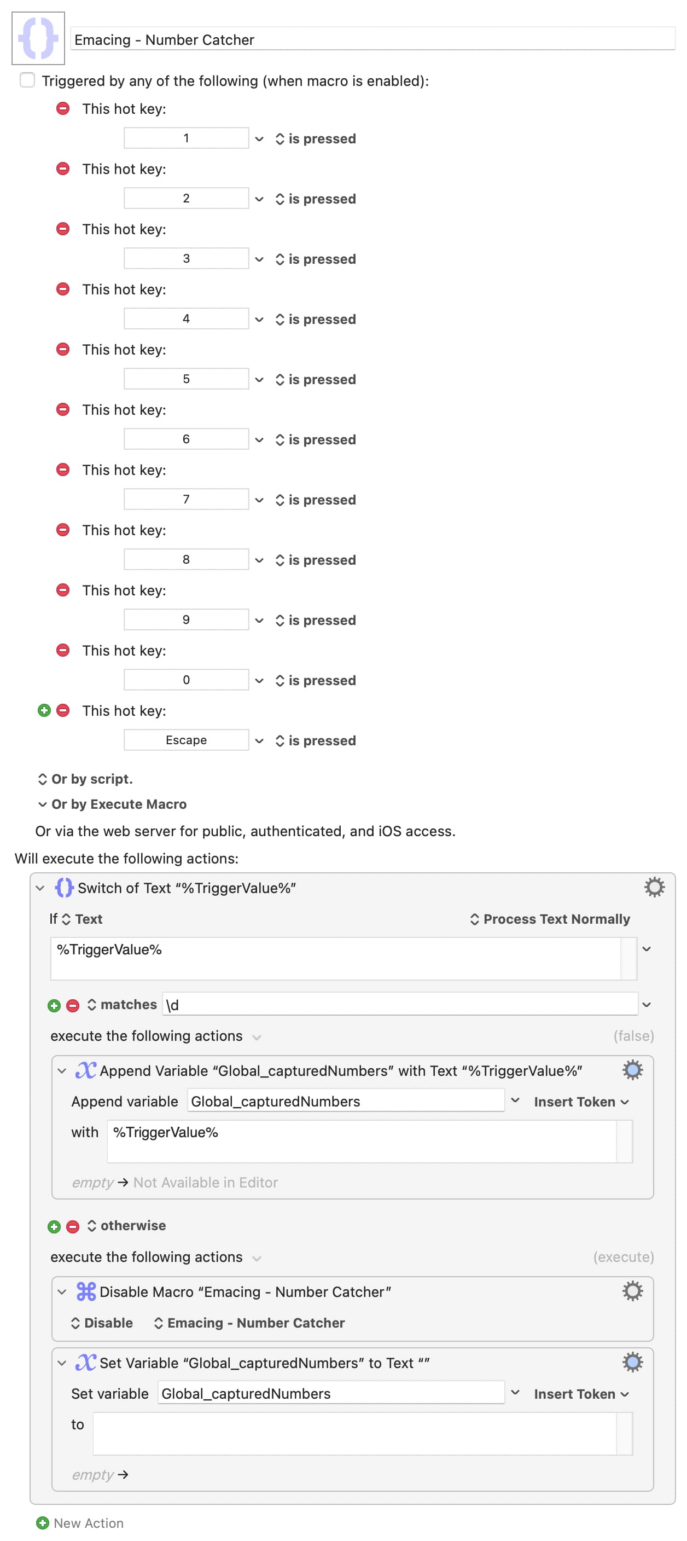
Task: Remove the hot key 1 trigger
Action: tap(63, 108)
